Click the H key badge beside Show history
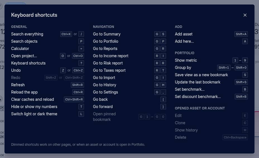The width and height of the screenshot is (259, 158). click(245, 130)
